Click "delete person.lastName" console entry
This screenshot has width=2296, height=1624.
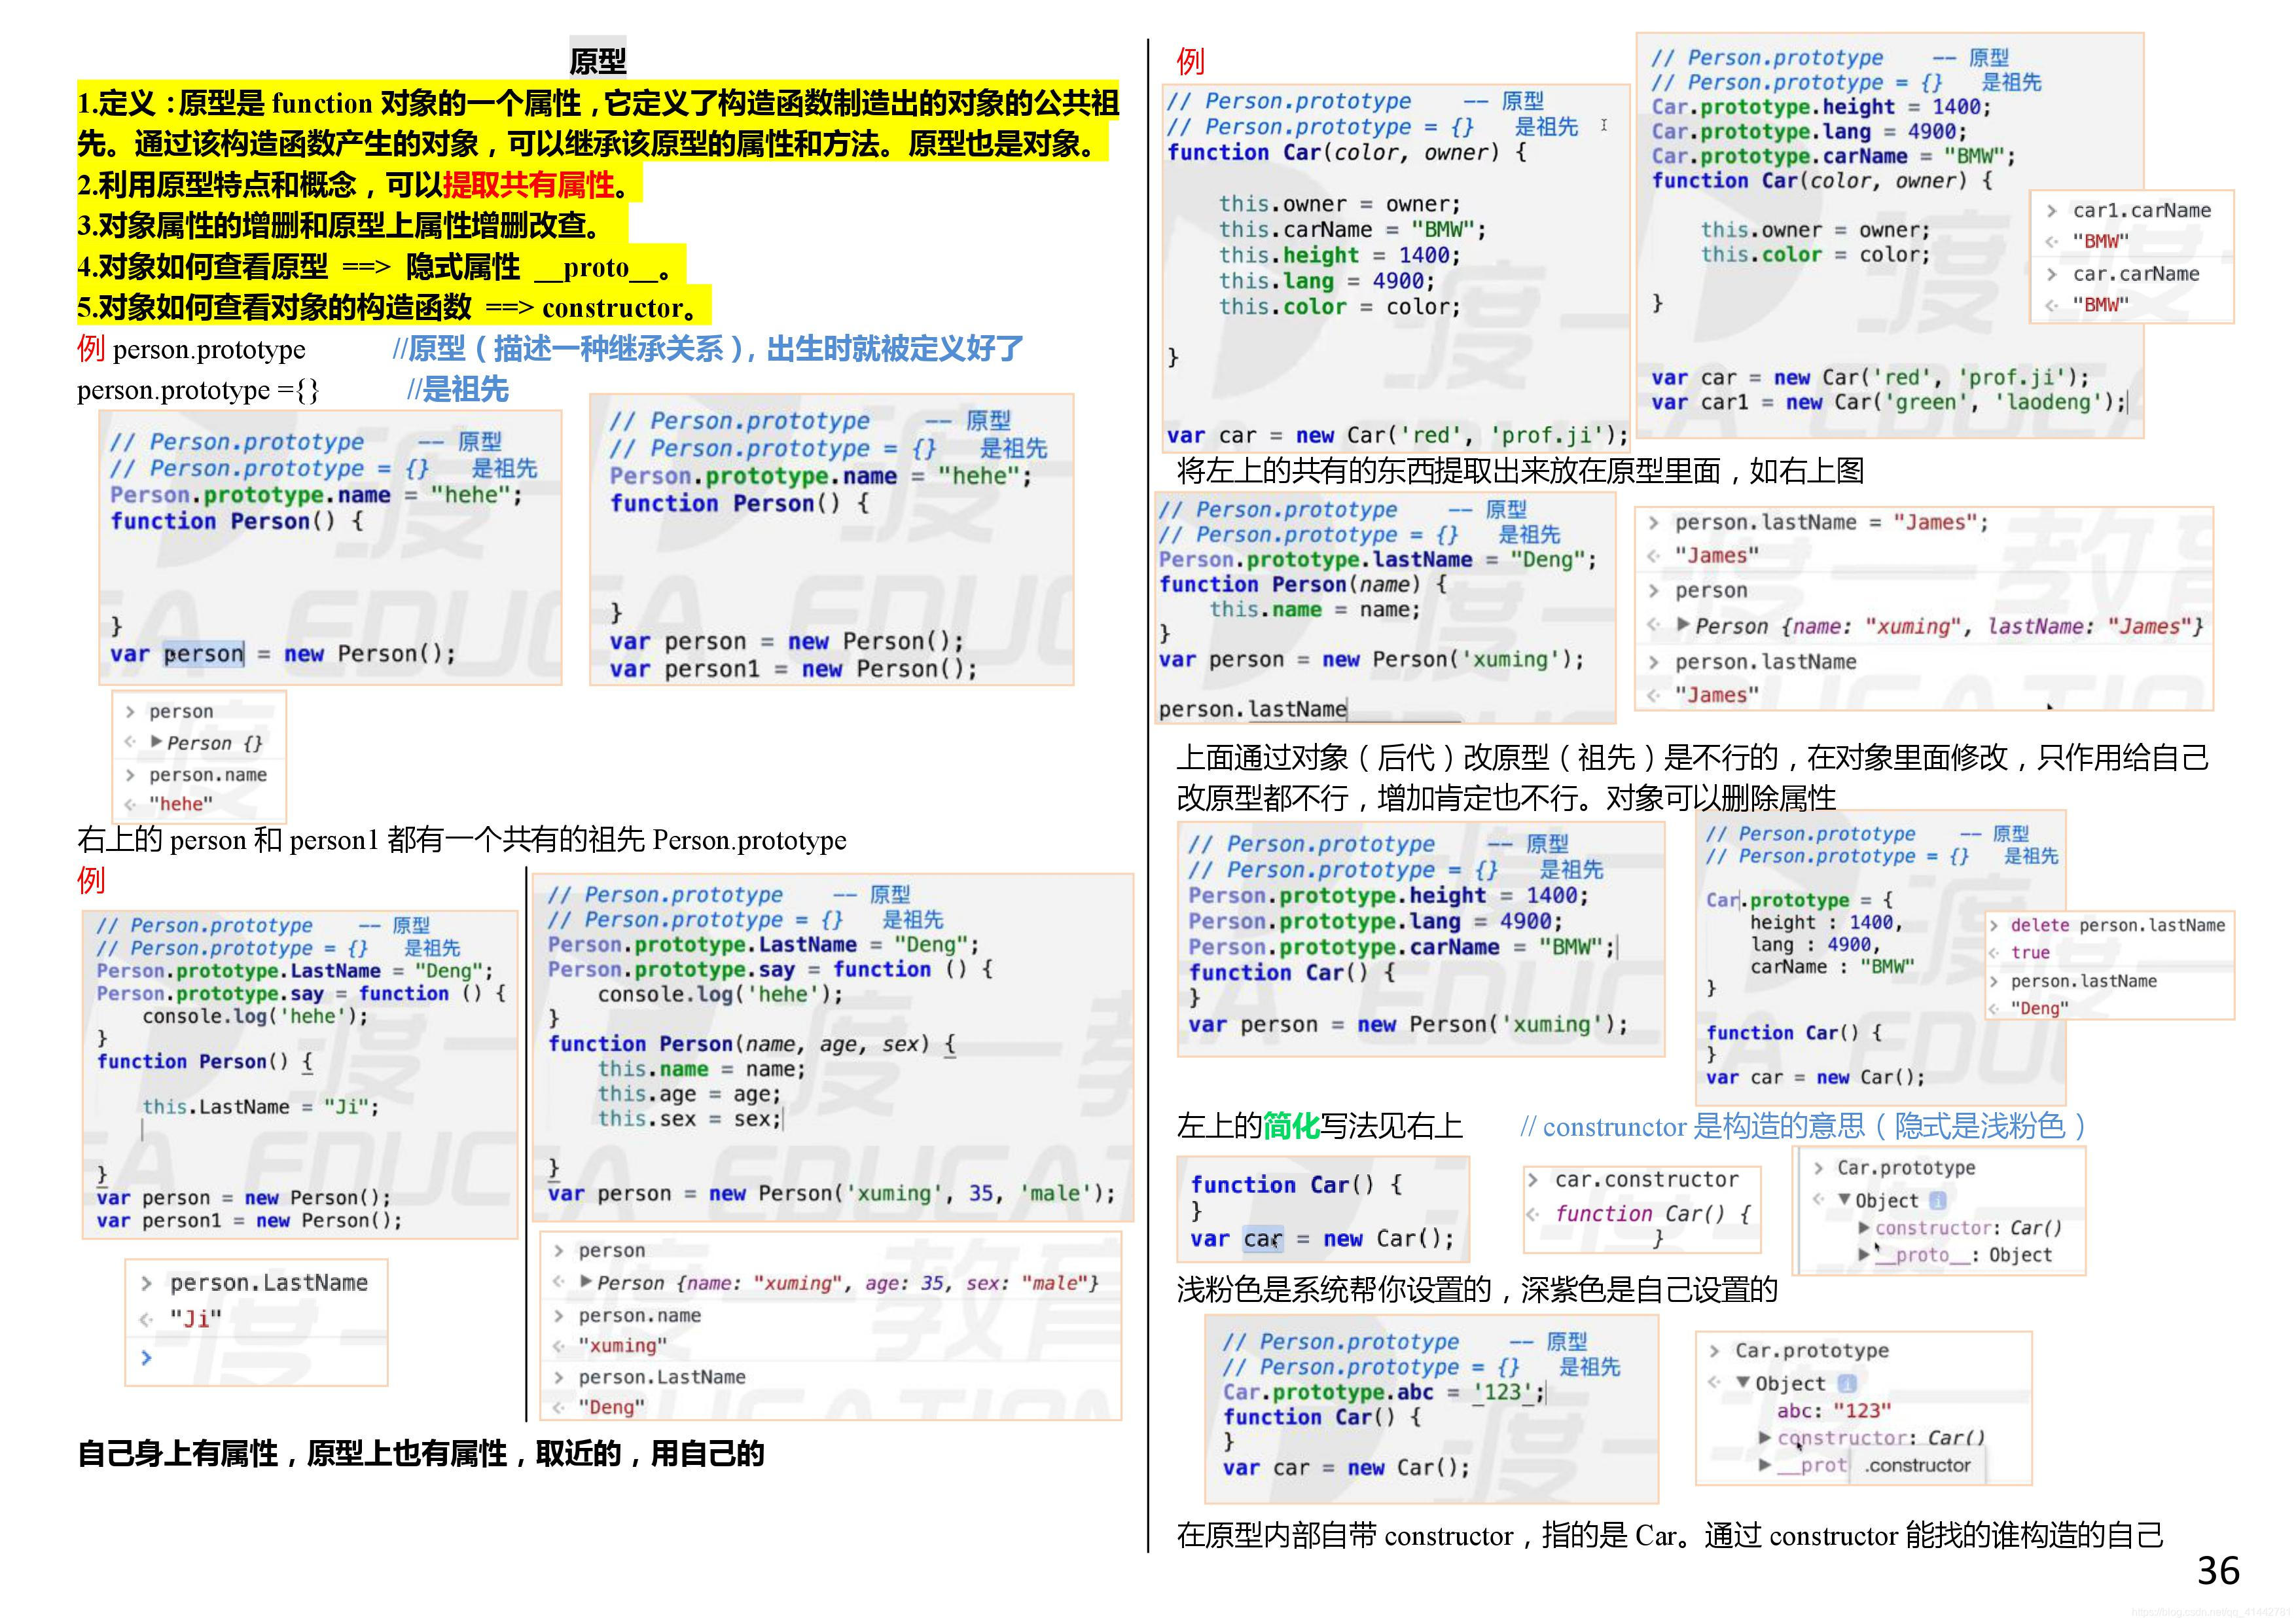click(x=2117, y=925)
